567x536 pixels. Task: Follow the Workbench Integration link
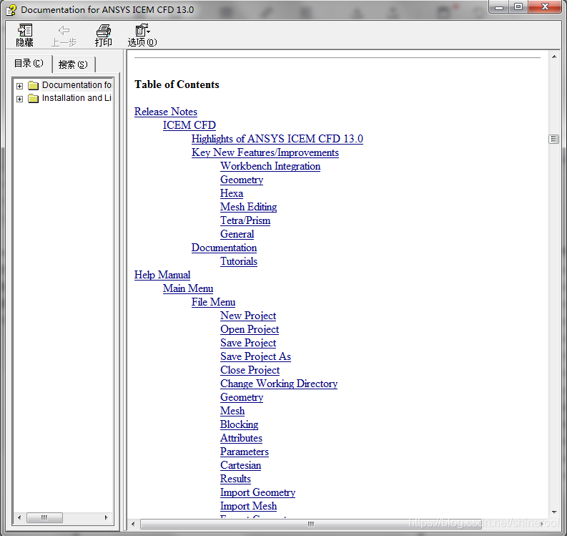pyautogui.click(x=270, y=166)
